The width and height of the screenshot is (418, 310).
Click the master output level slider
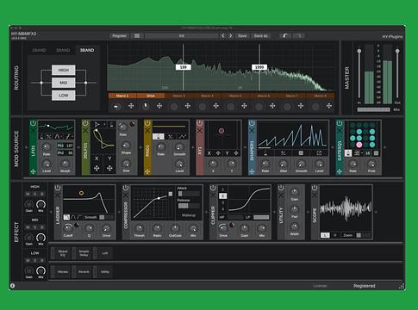[397, 73]
